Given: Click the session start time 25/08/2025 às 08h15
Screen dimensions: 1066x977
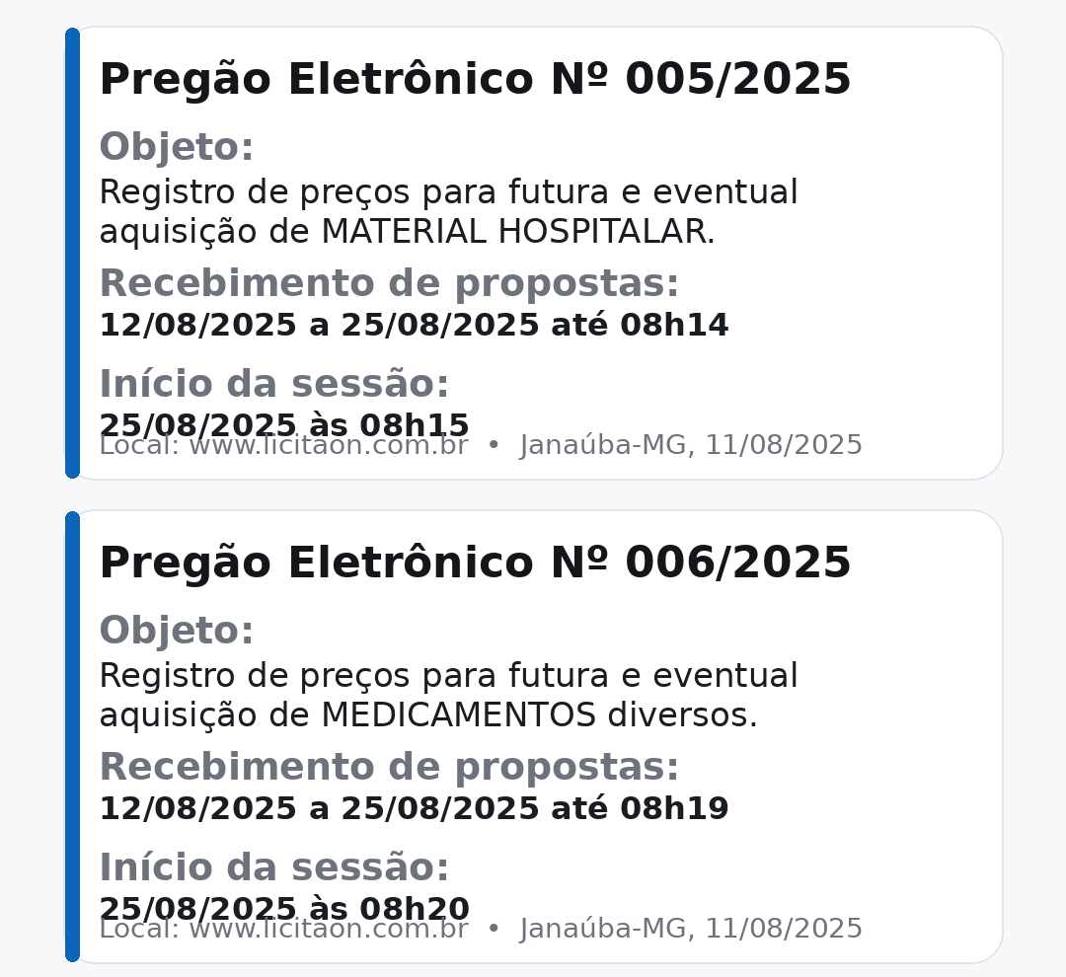Looking at the screenshot, I should pos(284,422).
